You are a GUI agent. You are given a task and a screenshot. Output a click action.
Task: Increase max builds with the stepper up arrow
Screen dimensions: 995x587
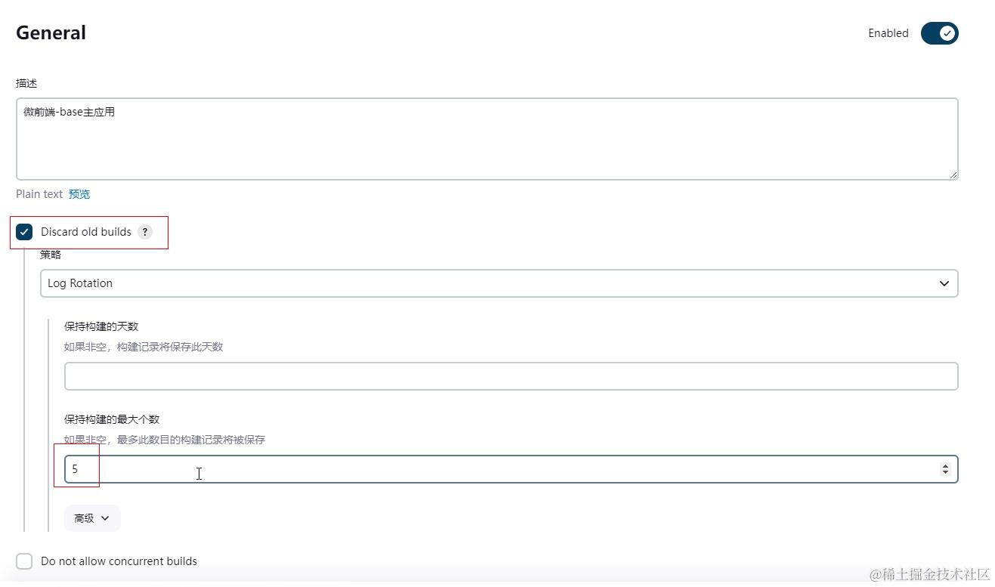tap(945, 466)
